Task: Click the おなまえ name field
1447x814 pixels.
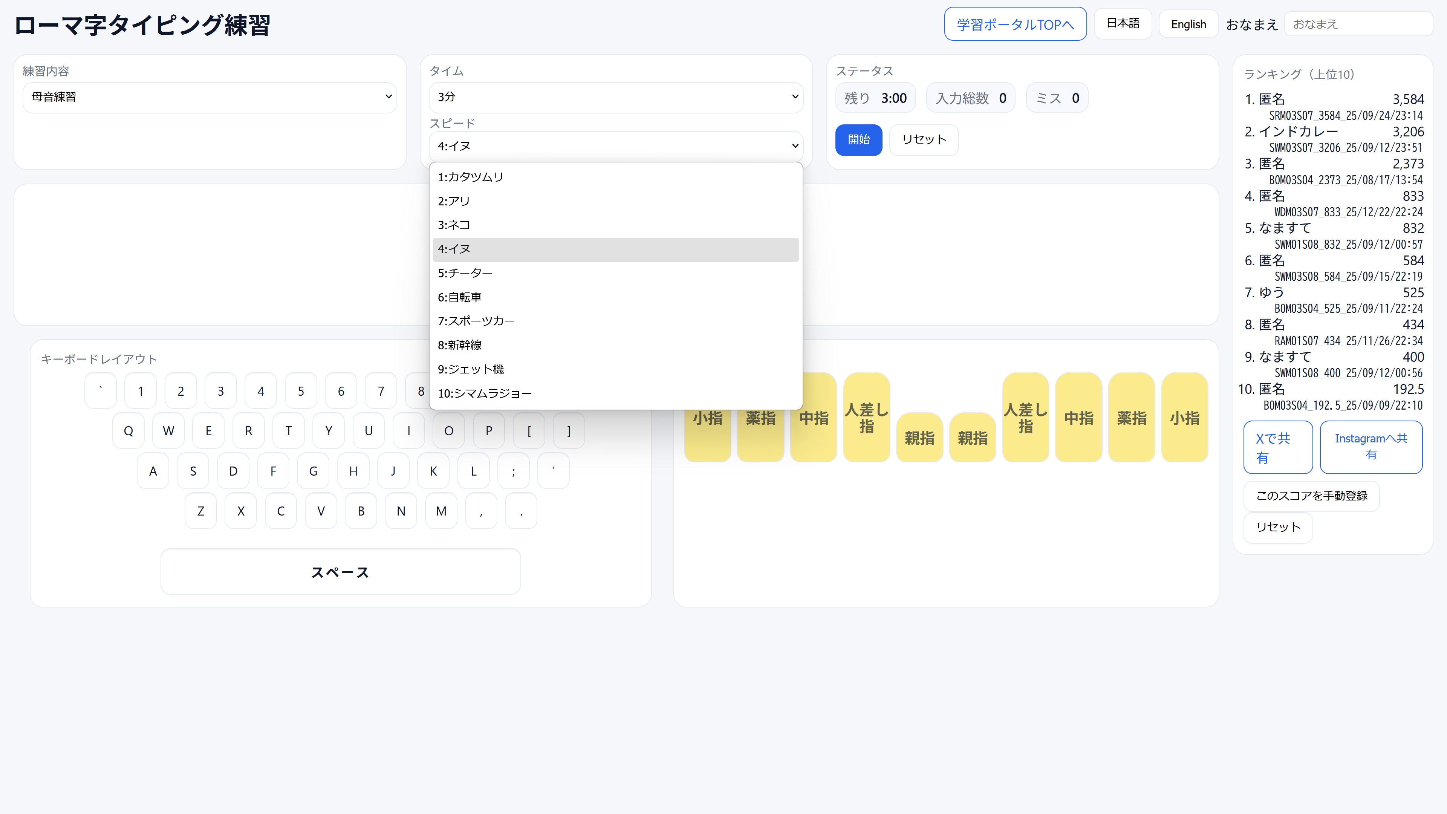Action: (x=1358, y=24)
